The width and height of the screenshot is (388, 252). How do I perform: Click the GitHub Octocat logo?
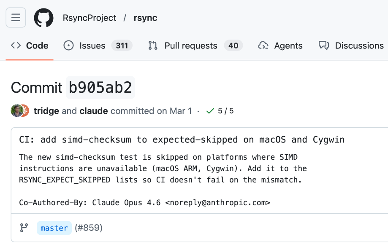click(x=43, y=18)
